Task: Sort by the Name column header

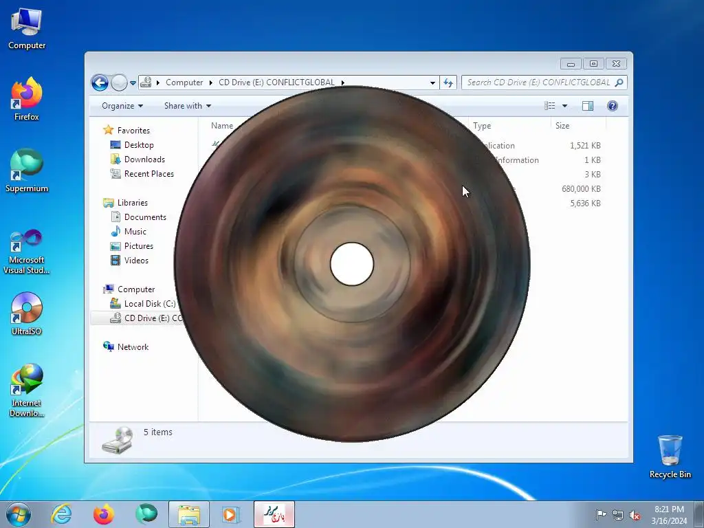Action: [222, 126]
